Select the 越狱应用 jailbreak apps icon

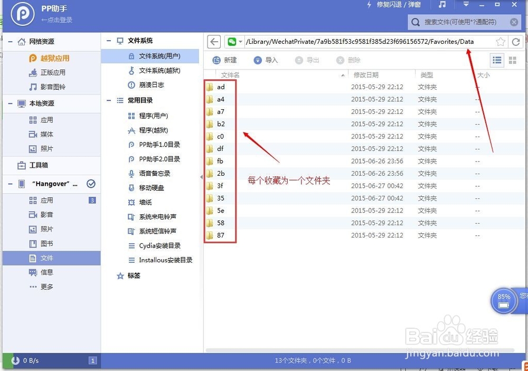coord(34,58)
